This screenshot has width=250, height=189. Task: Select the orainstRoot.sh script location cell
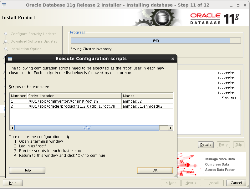click(x=74, y=101)
